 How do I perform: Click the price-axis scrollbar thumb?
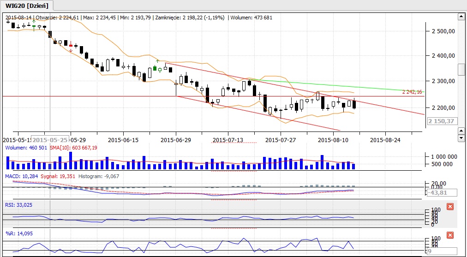pyautogui.click(x=461, y=69)
